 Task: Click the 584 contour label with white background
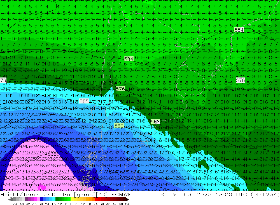click(x=239, y=30)
